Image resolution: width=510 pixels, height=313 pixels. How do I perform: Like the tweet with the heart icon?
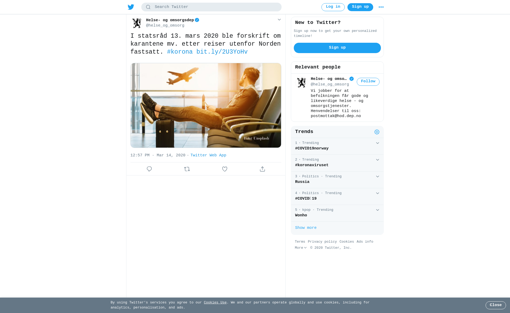pos(225,169)
